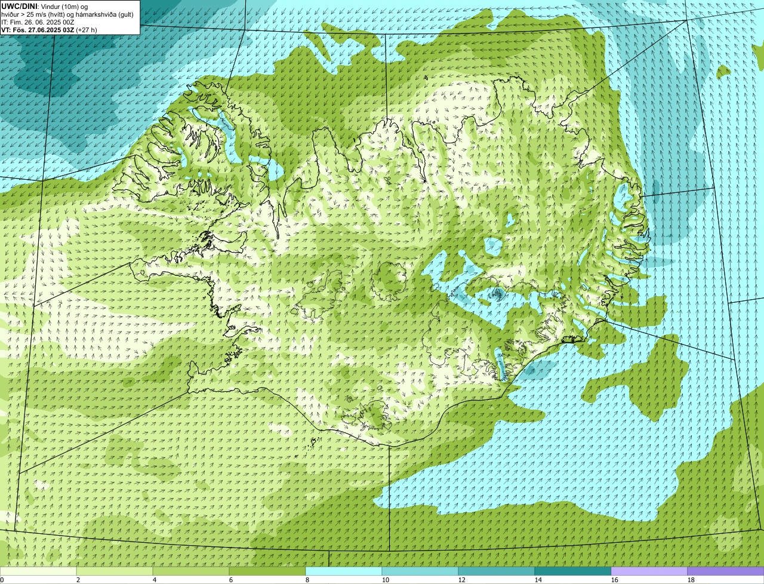This screenshot has height=584, width=764.
Task: Click the pale yellow 0–2 m/s legend swatch
Action: (x=38, y=571)
